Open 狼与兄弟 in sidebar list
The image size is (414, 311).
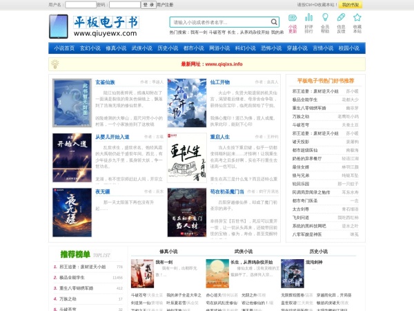tap(300, 176)
